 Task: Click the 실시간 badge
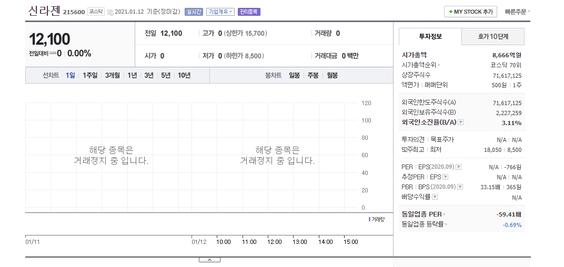(194, 12)
